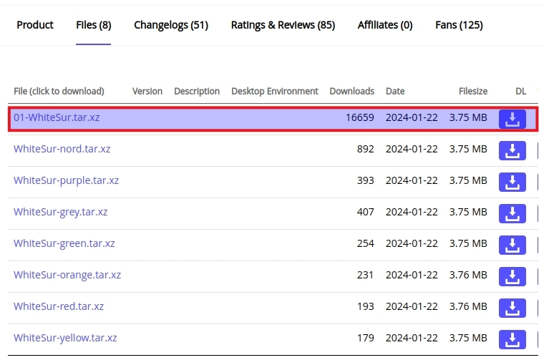
Task: Open the WhiteSur-red.tar.xz file link
Action: pyautogui.click(x=59, y=306)
